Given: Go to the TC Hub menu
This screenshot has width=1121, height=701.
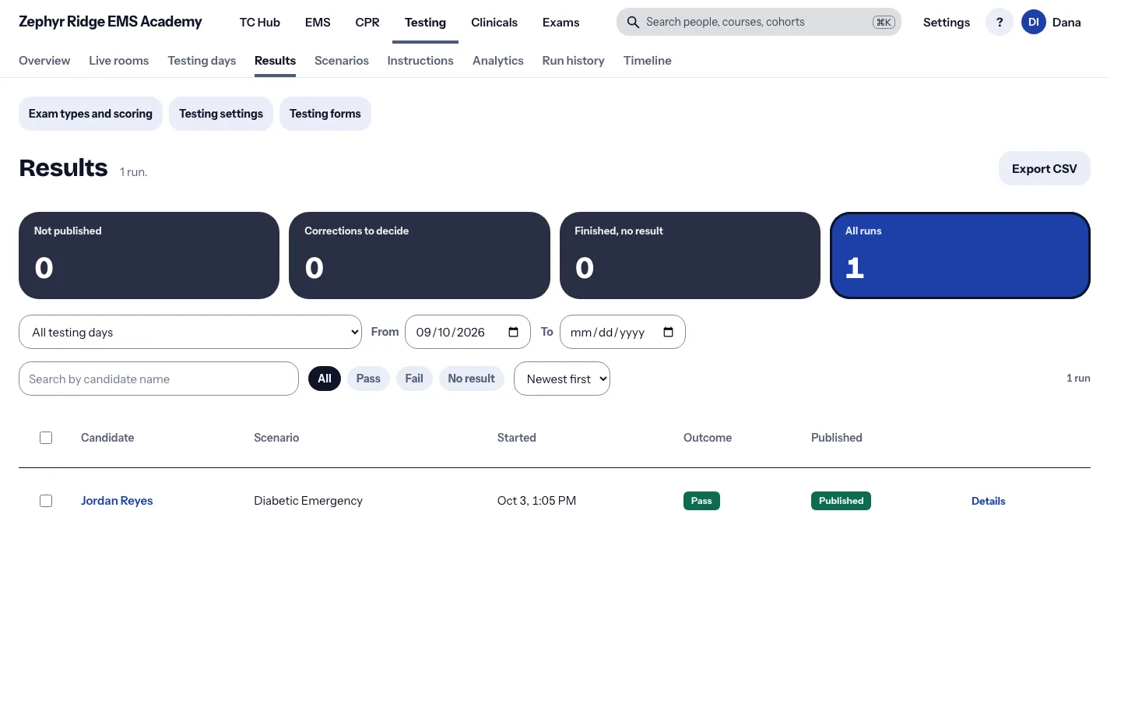Looking at the screenshot, I should point(259,23).
